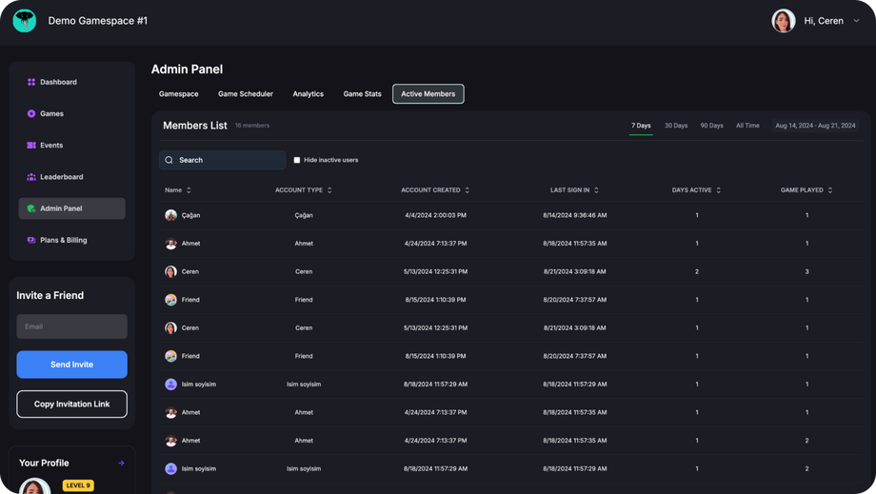Sort by the Last Sign In column
876x494 pixels.
pyautogui.click(x=596, y=190)
